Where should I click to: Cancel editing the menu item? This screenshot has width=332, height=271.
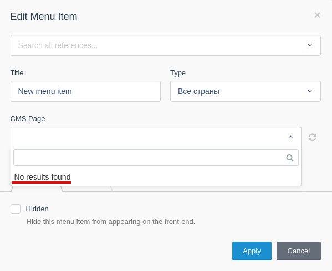(299, 251)
